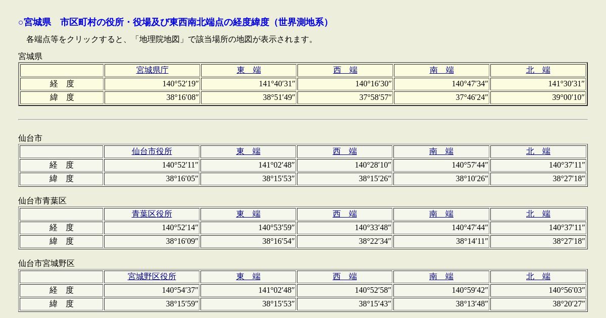Viewport: 606px width, 318px height.
Task: Click 西端 link in 宮城県 table
Action: [x=345, y=70]
